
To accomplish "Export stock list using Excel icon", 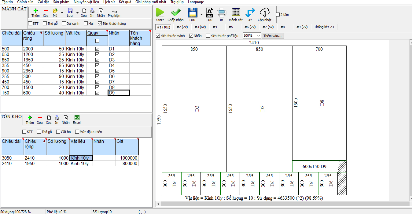I will tap(77, 118).
